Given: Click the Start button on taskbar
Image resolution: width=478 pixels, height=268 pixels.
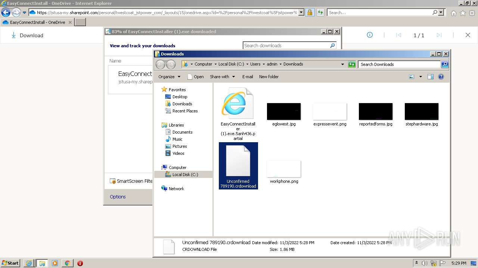Looking at the screenshot, I should [10, 263].
